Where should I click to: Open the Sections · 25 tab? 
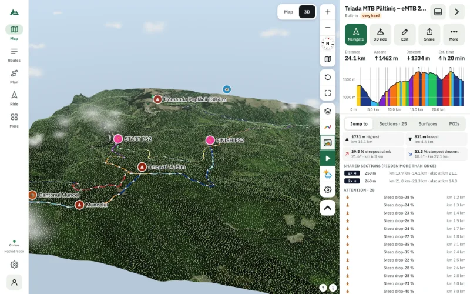coord(393,124)
